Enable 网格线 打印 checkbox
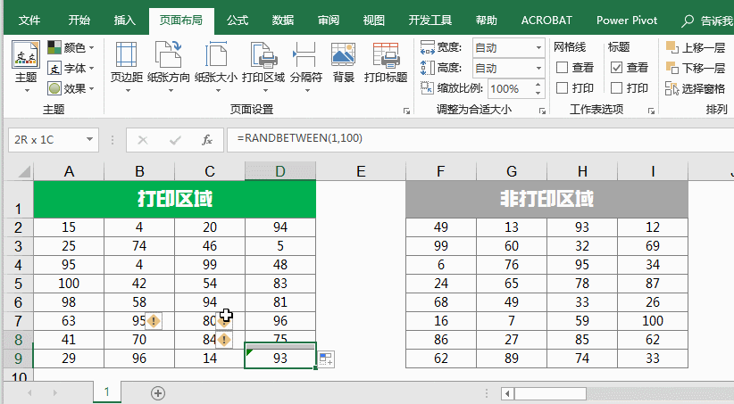Viewport: 734px width, 404px height. click(x=563, y=88)
